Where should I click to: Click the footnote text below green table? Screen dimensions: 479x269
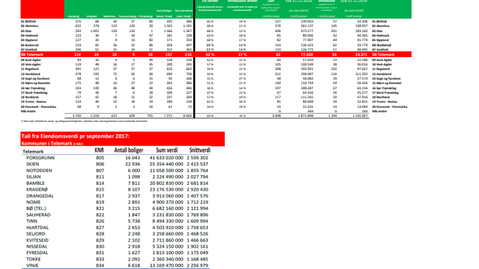click(x=84, y=121)
